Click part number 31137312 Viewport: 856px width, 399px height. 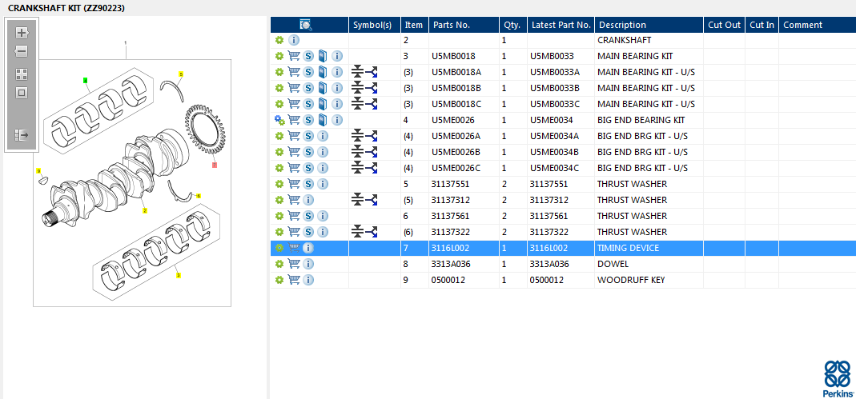[450, 200]
